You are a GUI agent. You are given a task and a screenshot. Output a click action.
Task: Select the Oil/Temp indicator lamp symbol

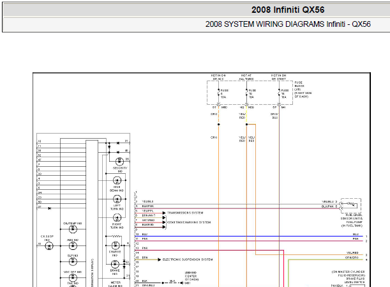click(73, 229)
